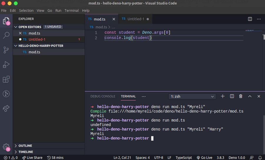Expand the Outline section

25,146
